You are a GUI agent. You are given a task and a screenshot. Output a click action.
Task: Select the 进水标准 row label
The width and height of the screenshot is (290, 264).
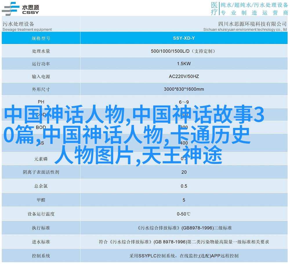41,242
